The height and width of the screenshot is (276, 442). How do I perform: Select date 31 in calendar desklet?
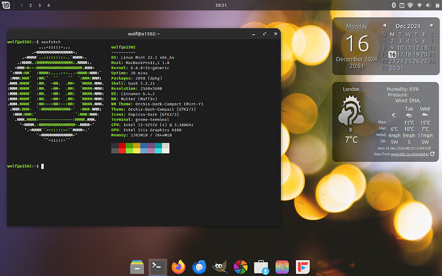(x=400, y=68)
